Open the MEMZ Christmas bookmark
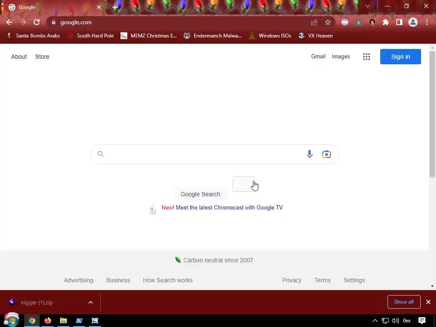Screen dimensions: 436x327 [x=149, y=36]
